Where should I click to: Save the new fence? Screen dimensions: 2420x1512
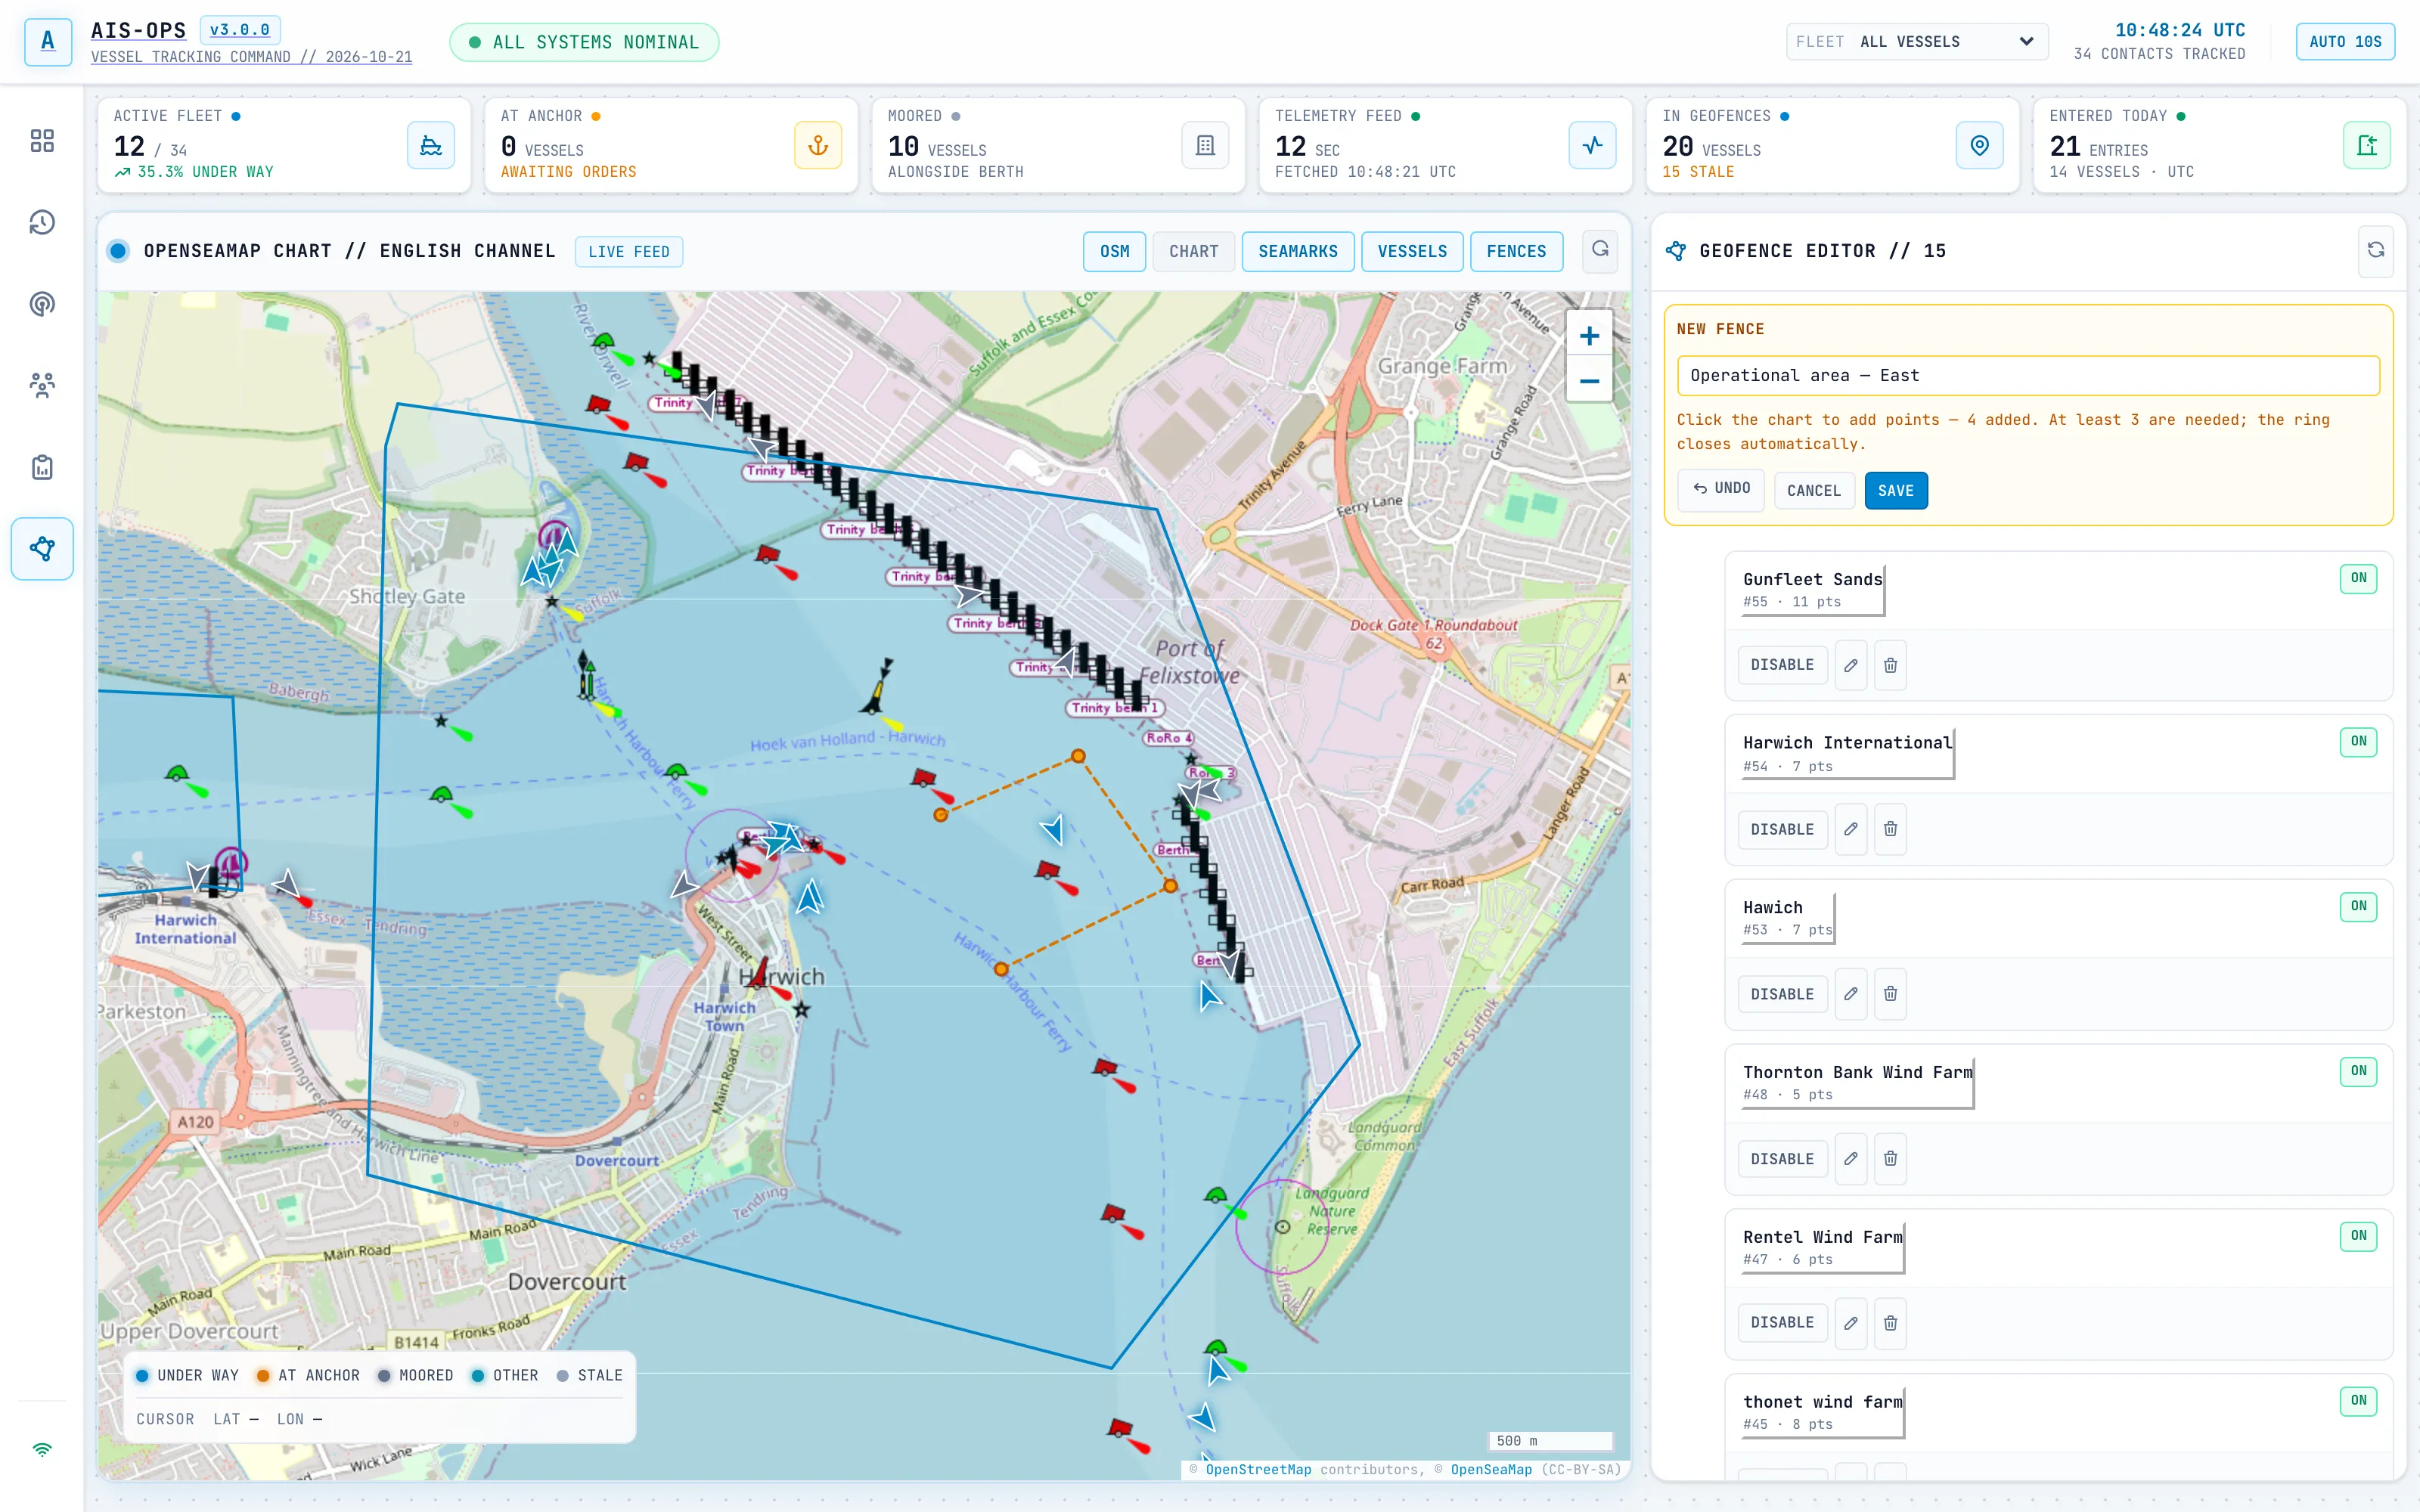1896,490
